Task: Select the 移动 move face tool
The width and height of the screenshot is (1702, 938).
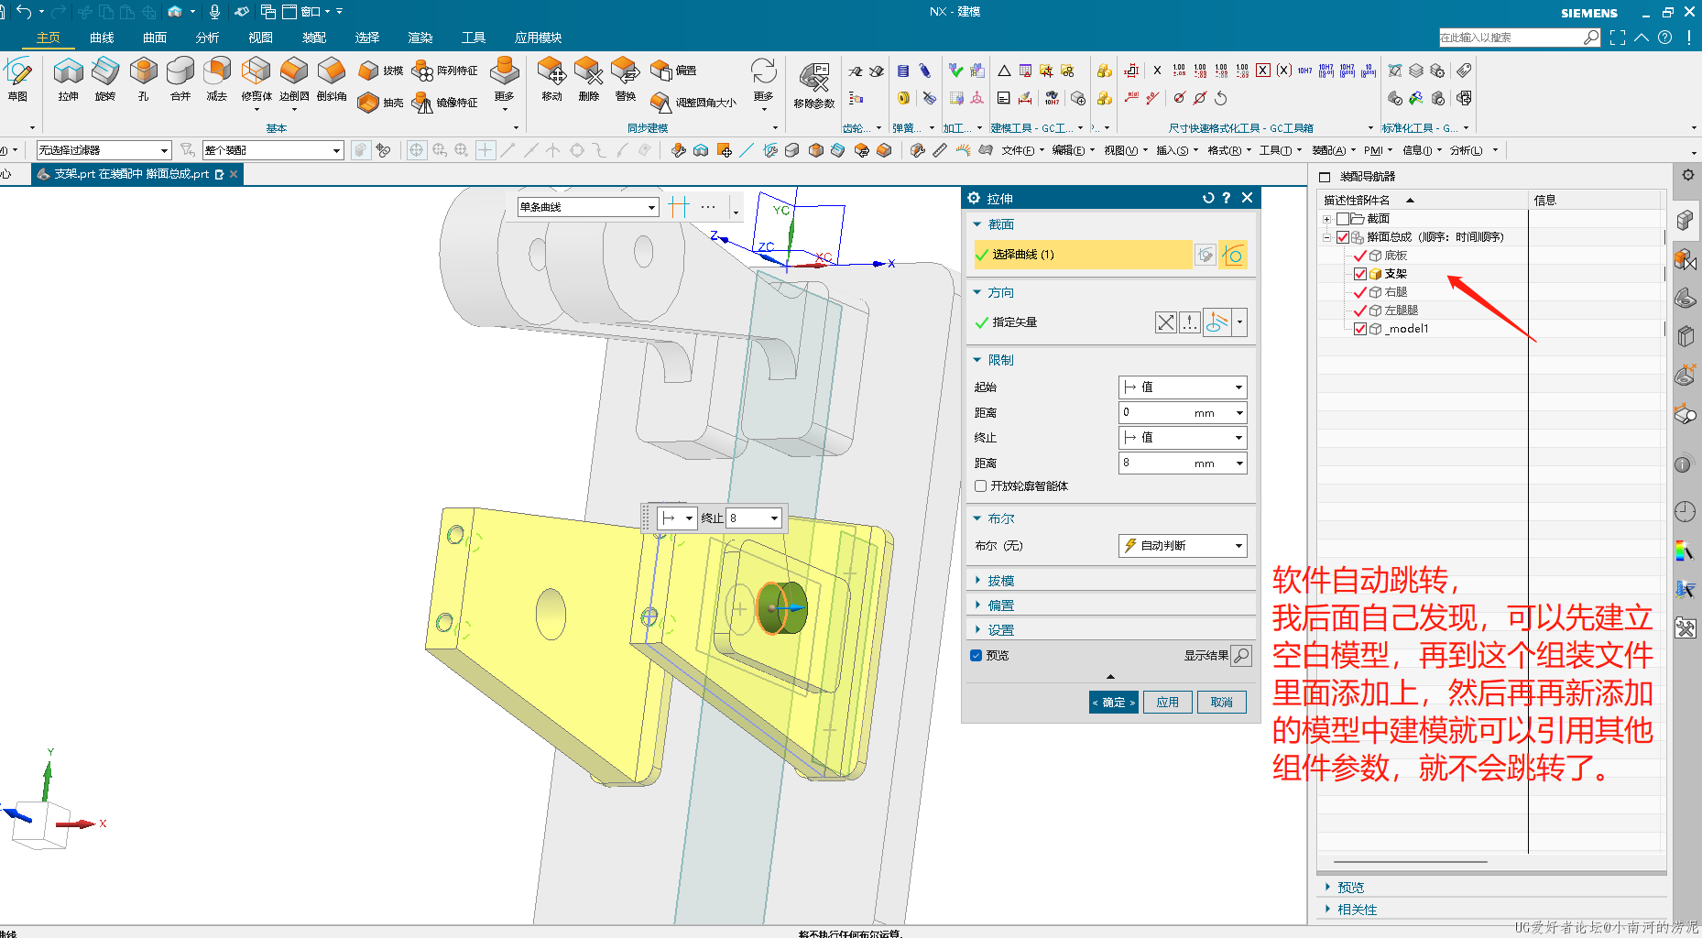Action: [x=551, y=79]
